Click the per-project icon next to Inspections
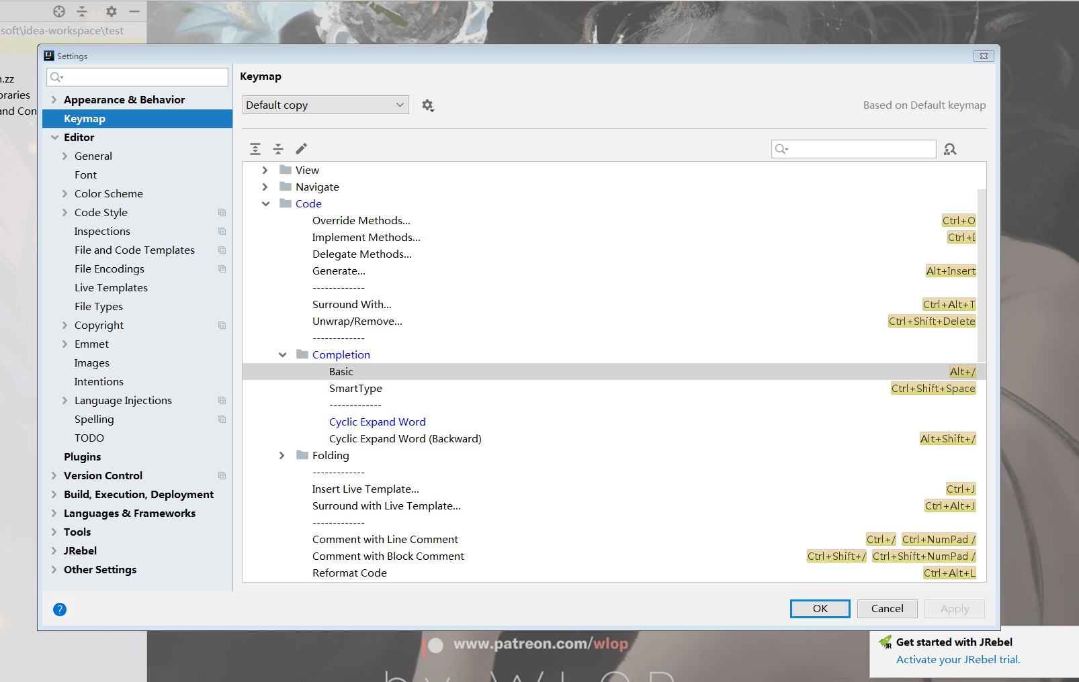Screen dimensions: 1079x682 pyautogui.click(x=222, y=232)
